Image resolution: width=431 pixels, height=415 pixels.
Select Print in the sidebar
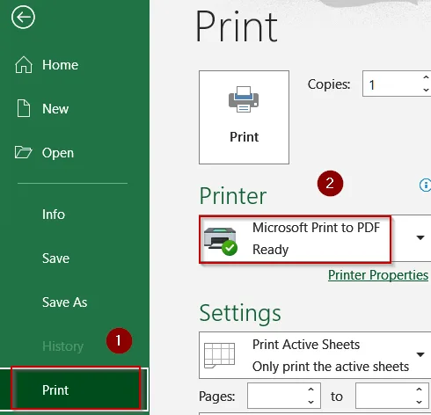pos(74,390)
